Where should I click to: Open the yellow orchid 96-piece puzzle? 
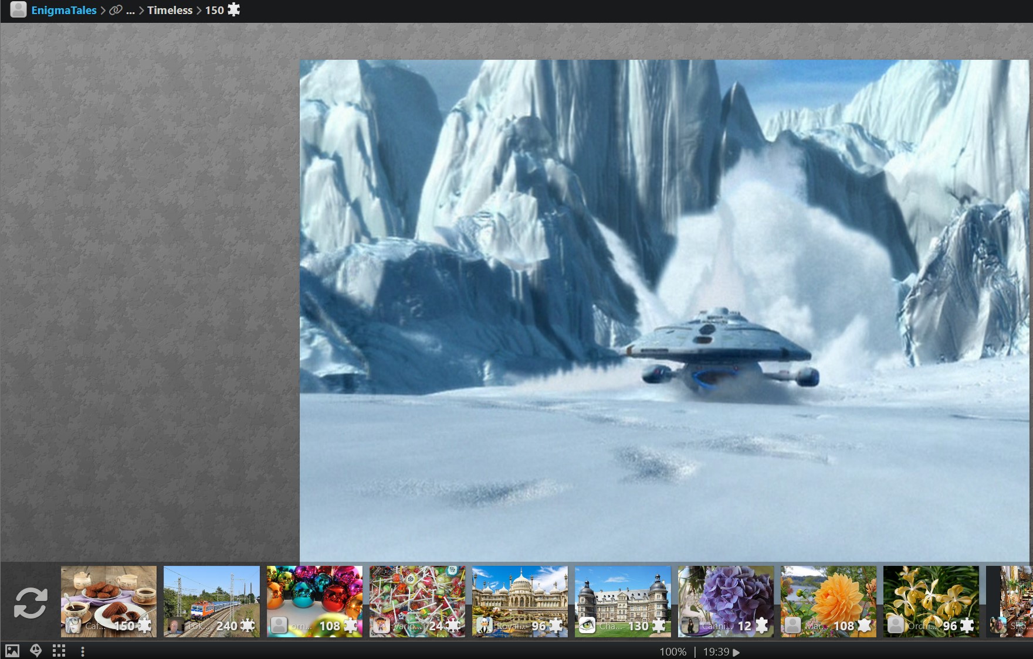click(x=931, y=601)
